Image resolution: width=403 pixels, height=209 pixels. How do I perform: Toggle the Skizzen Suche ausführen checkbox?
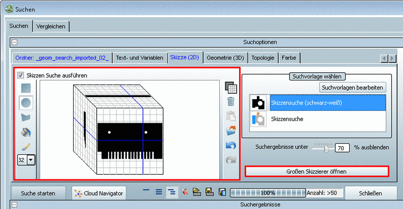tap(20, 75)
